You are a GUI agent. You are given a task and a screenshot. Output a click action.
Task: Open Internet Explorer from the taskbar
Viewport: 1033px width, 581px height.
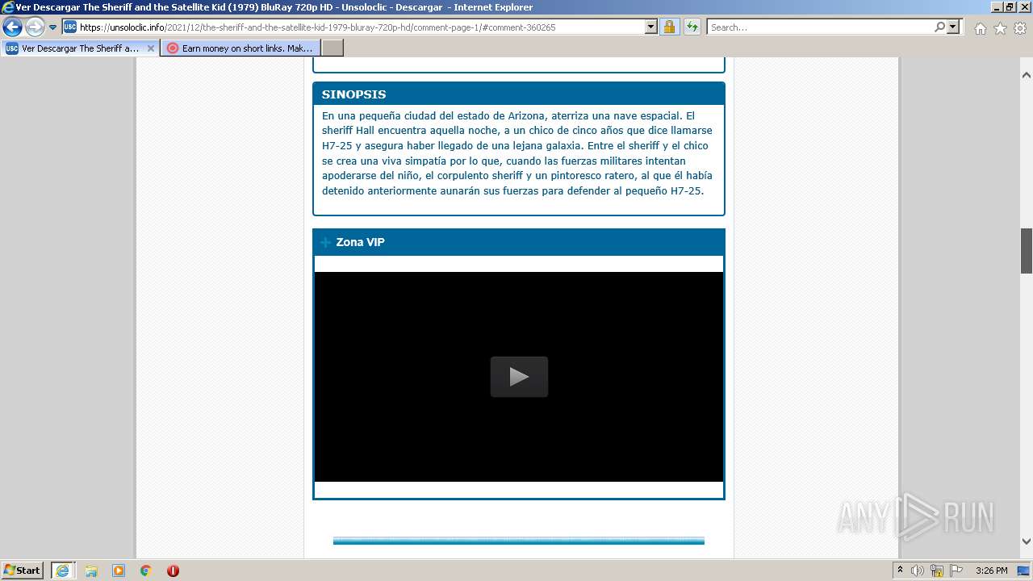[62, 571]
